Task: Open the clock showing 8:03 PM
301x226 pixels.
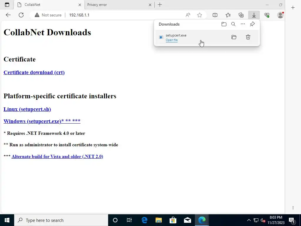Action: 276,220
